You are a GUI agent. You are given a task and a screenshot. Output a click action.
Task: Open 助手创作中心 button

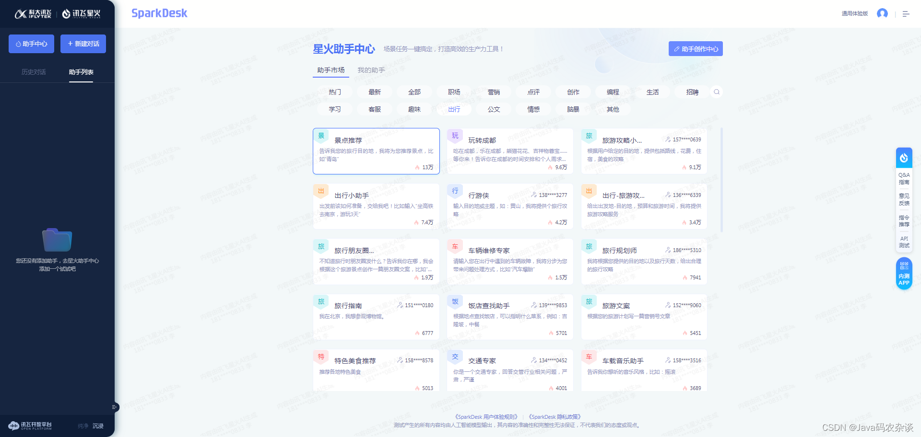tap(696, 49)
